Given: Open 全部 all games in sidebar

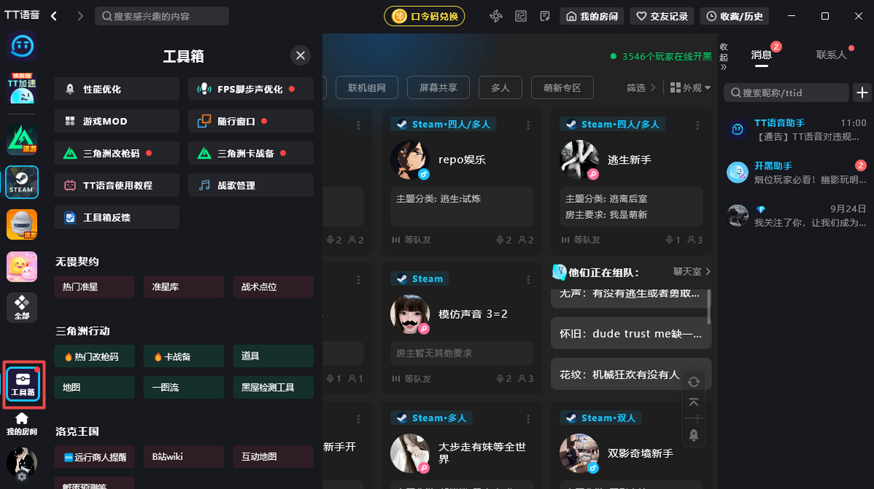Looking at the screenshot, I should pyautogui.click(x=22, y=309).
